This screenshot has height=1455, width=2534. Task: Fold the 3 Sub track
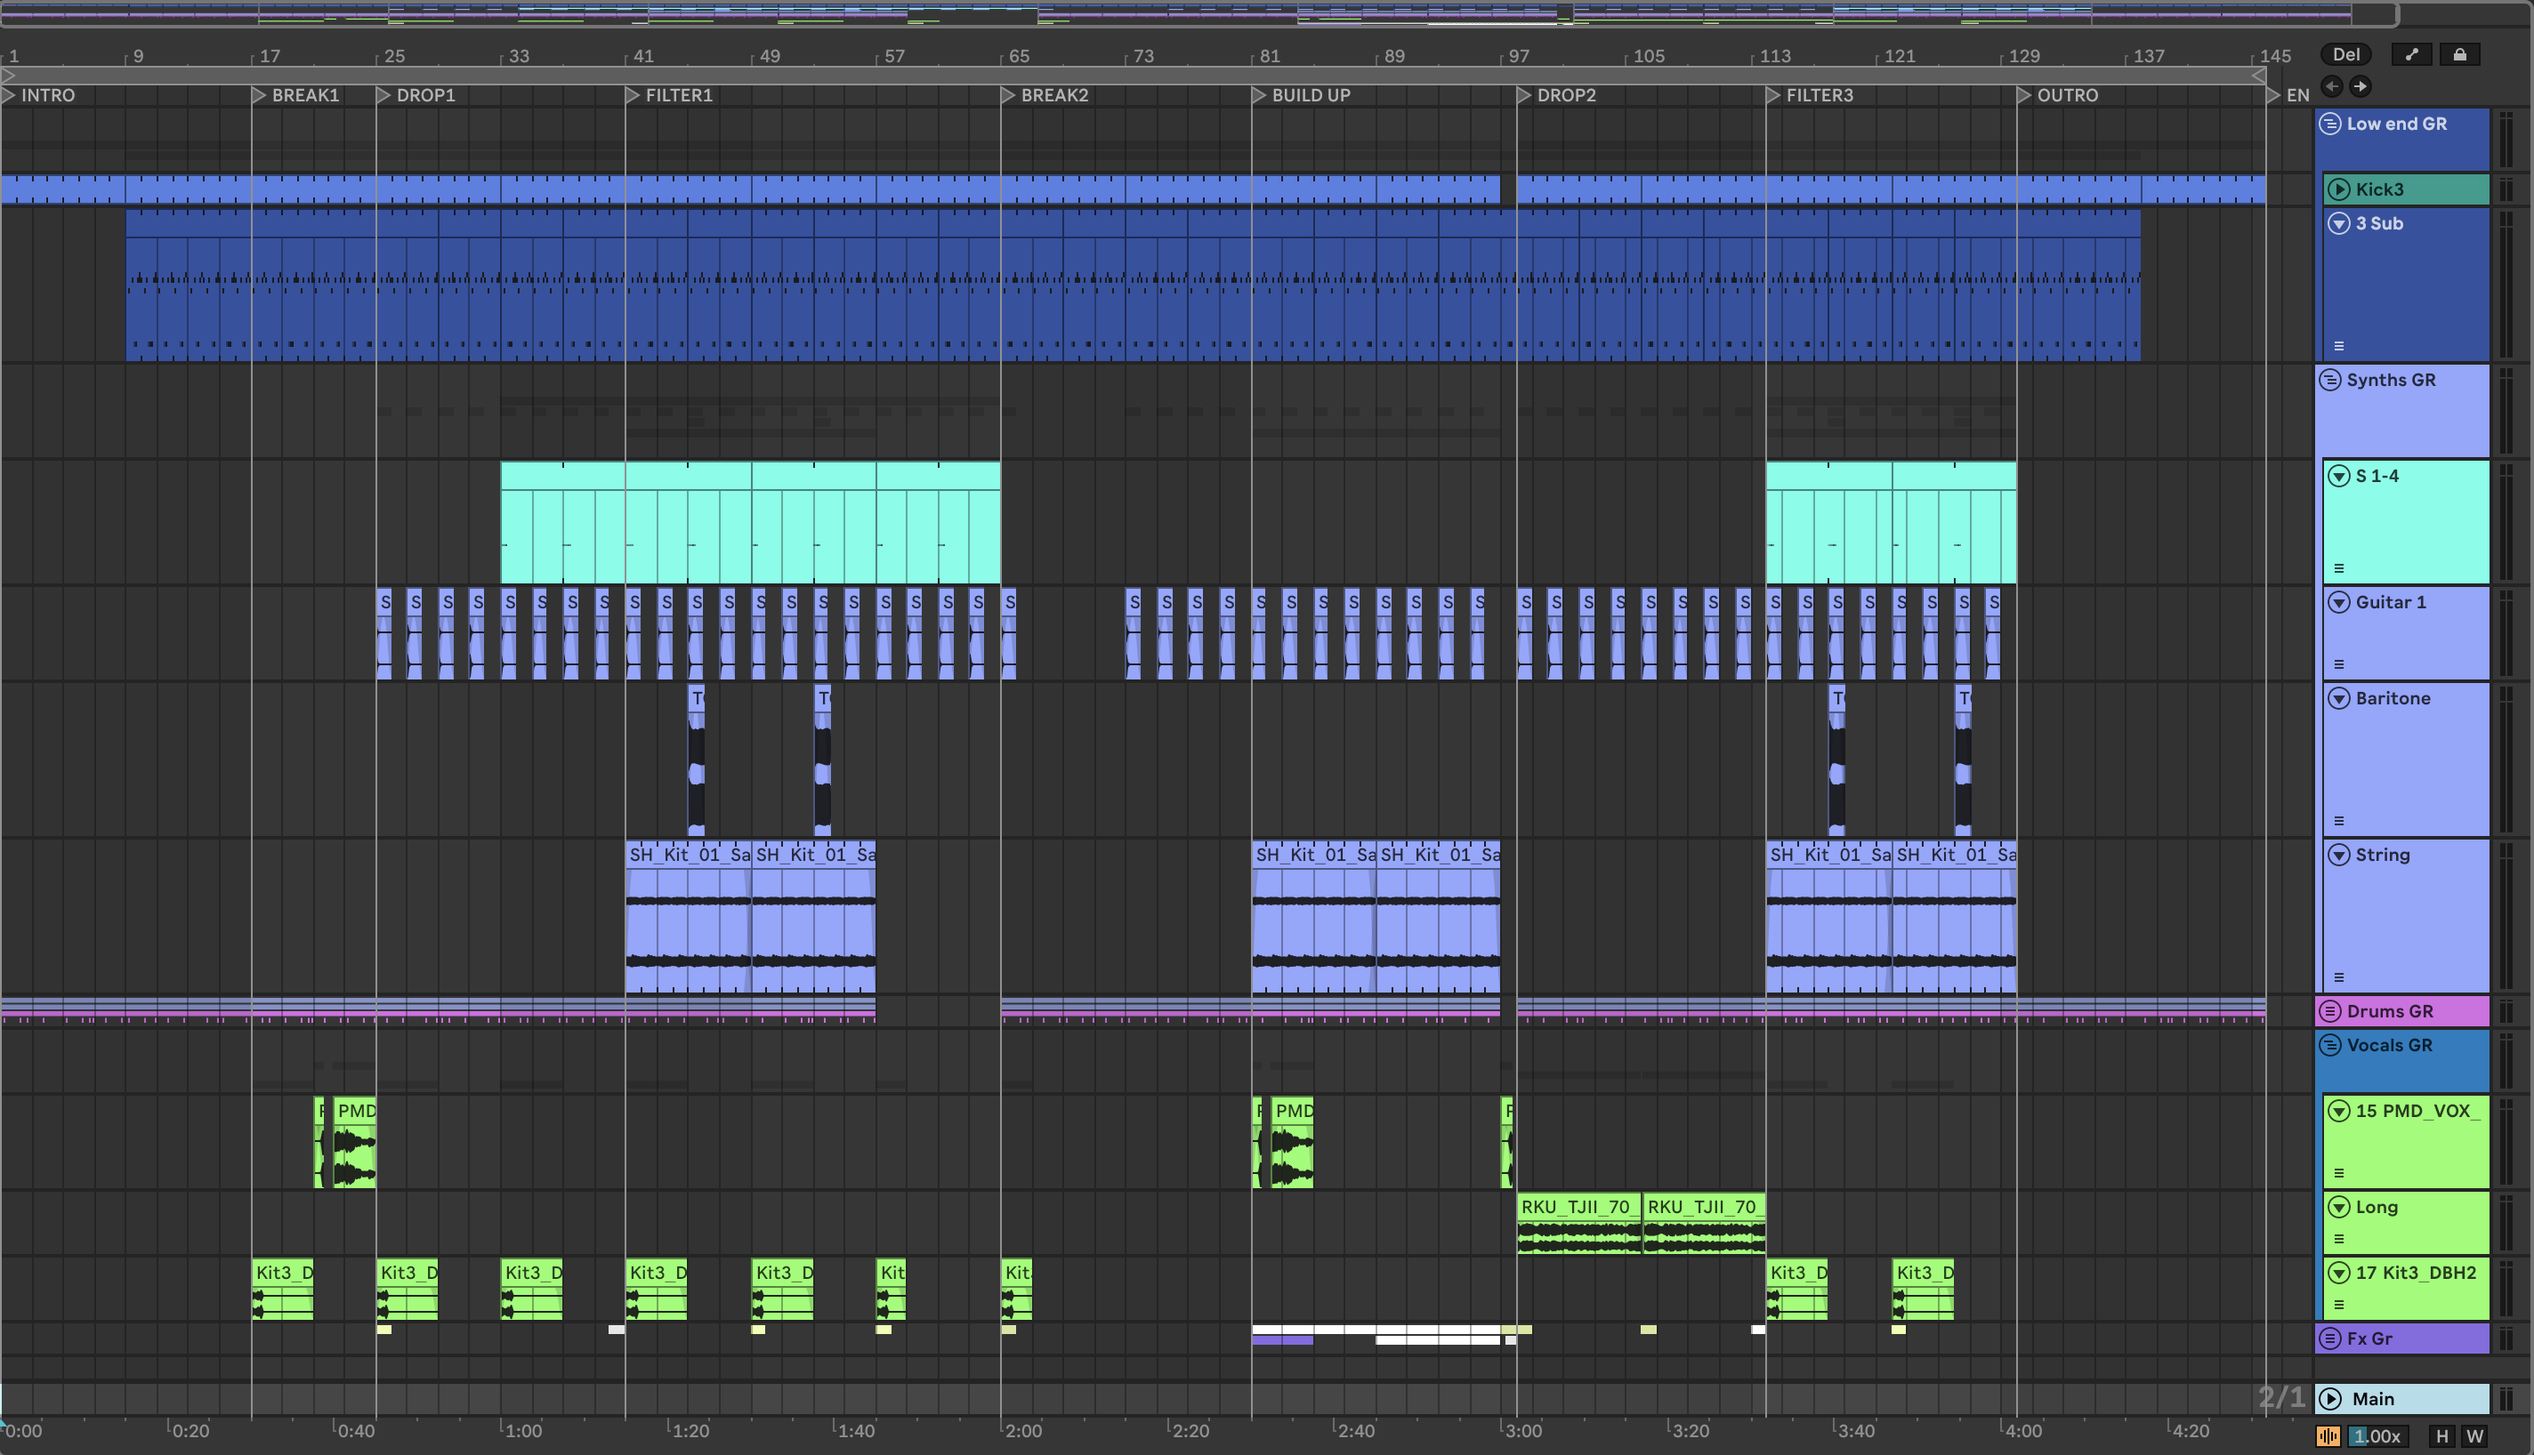tap(2339, 224)
